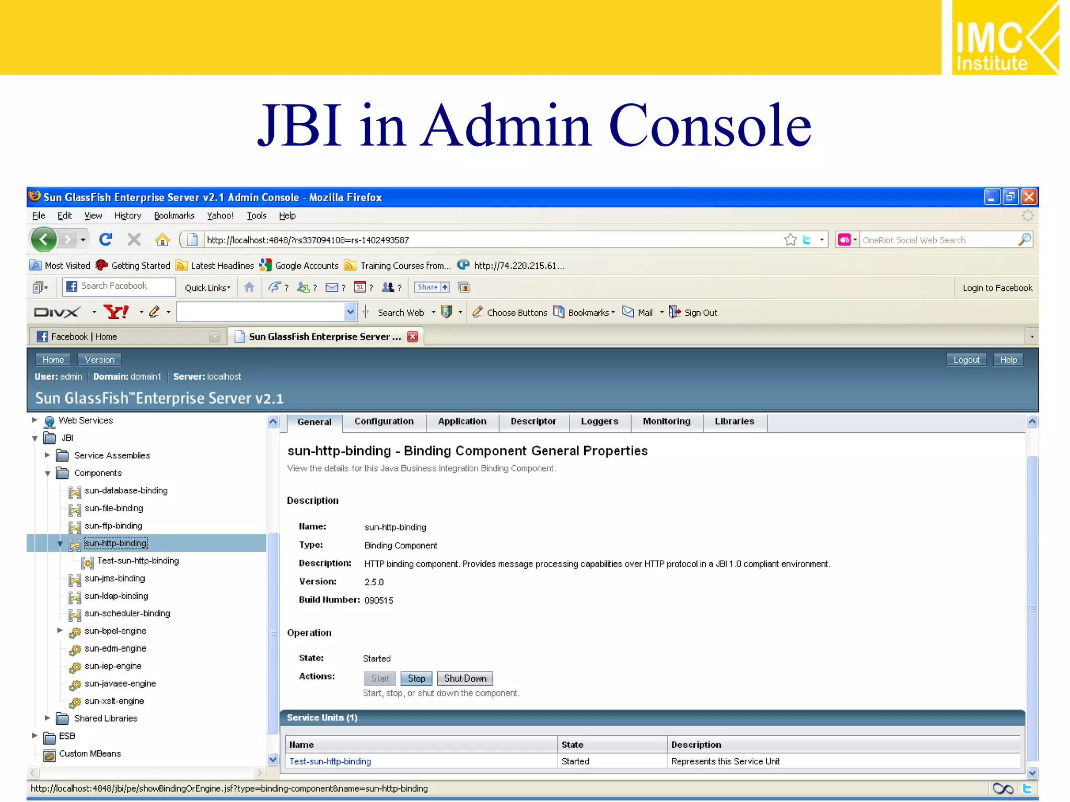Click the console Help button

(x=1008, y=360)
